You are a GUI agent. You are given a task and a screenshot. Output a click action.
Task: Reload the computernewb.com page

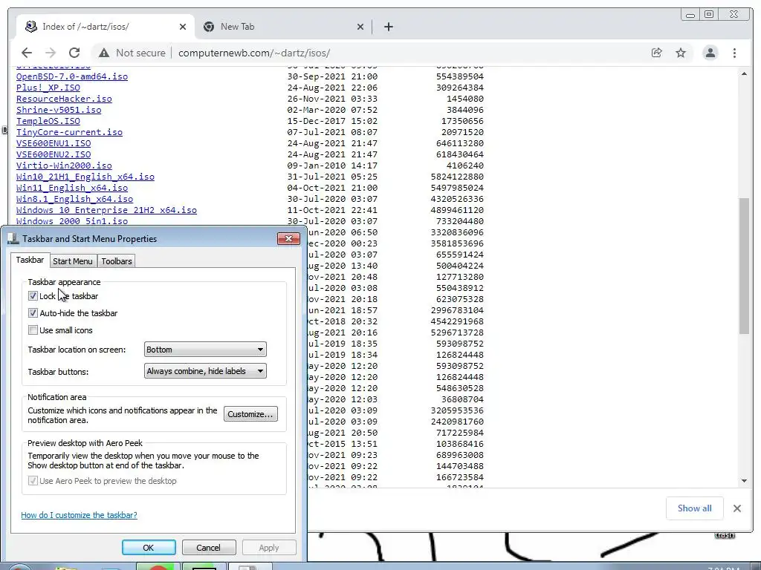(x=74, y=53)
